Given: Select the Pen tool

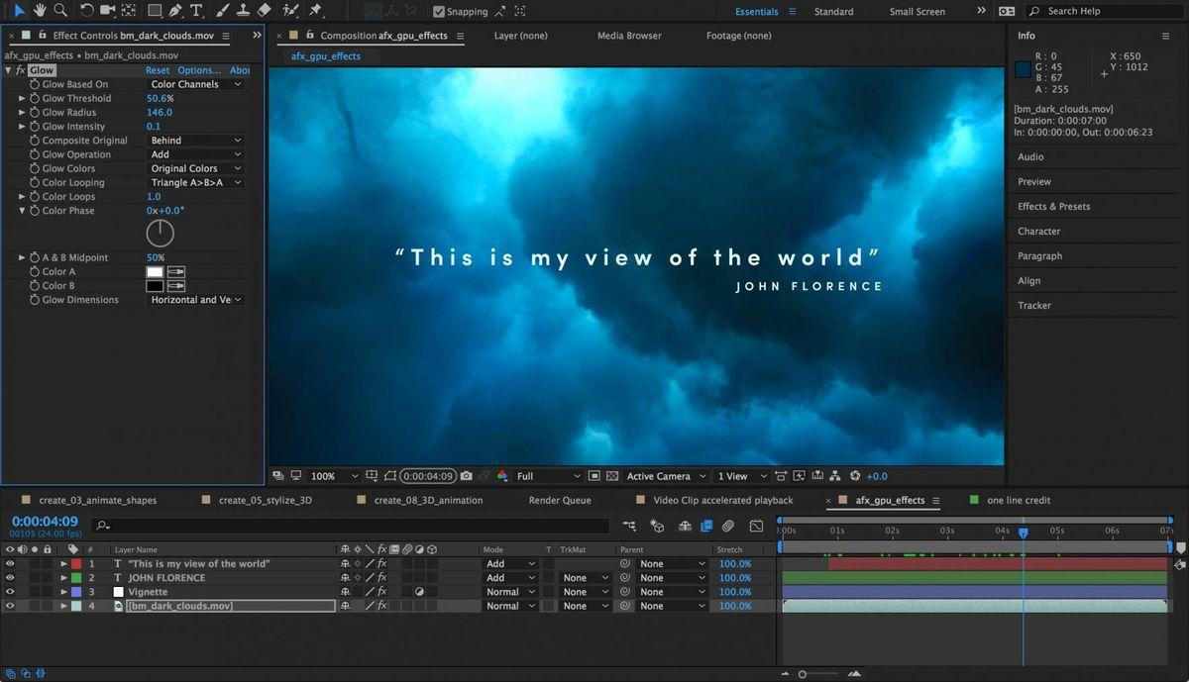Looking at the screenshot, I should pyautogui.click(x=175, y=11).
